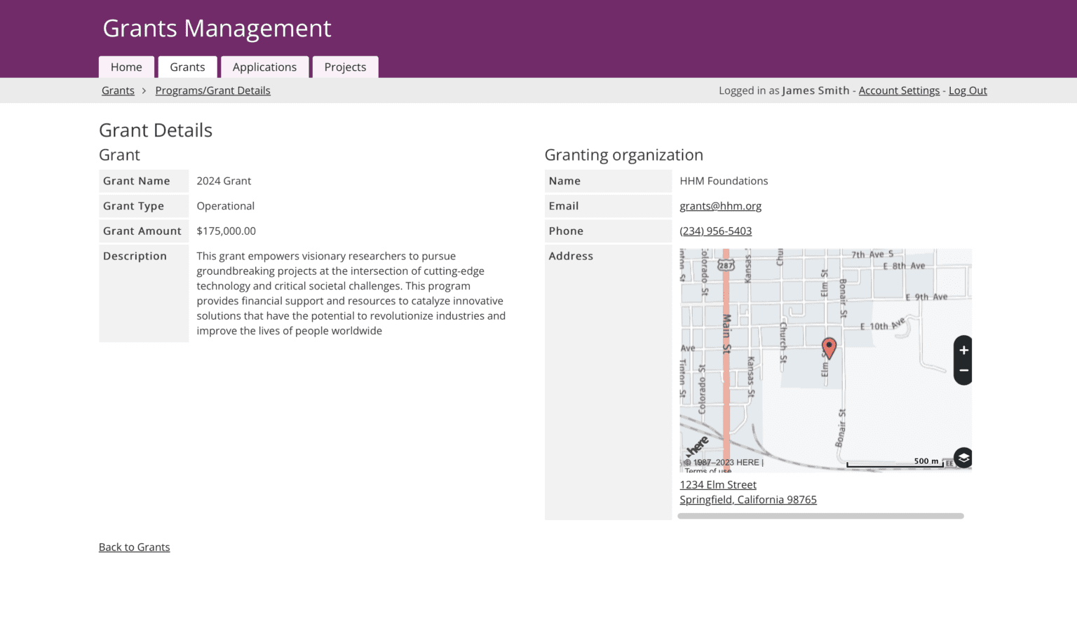Click the Springfield, California 98765 link

tap(747, 499)
